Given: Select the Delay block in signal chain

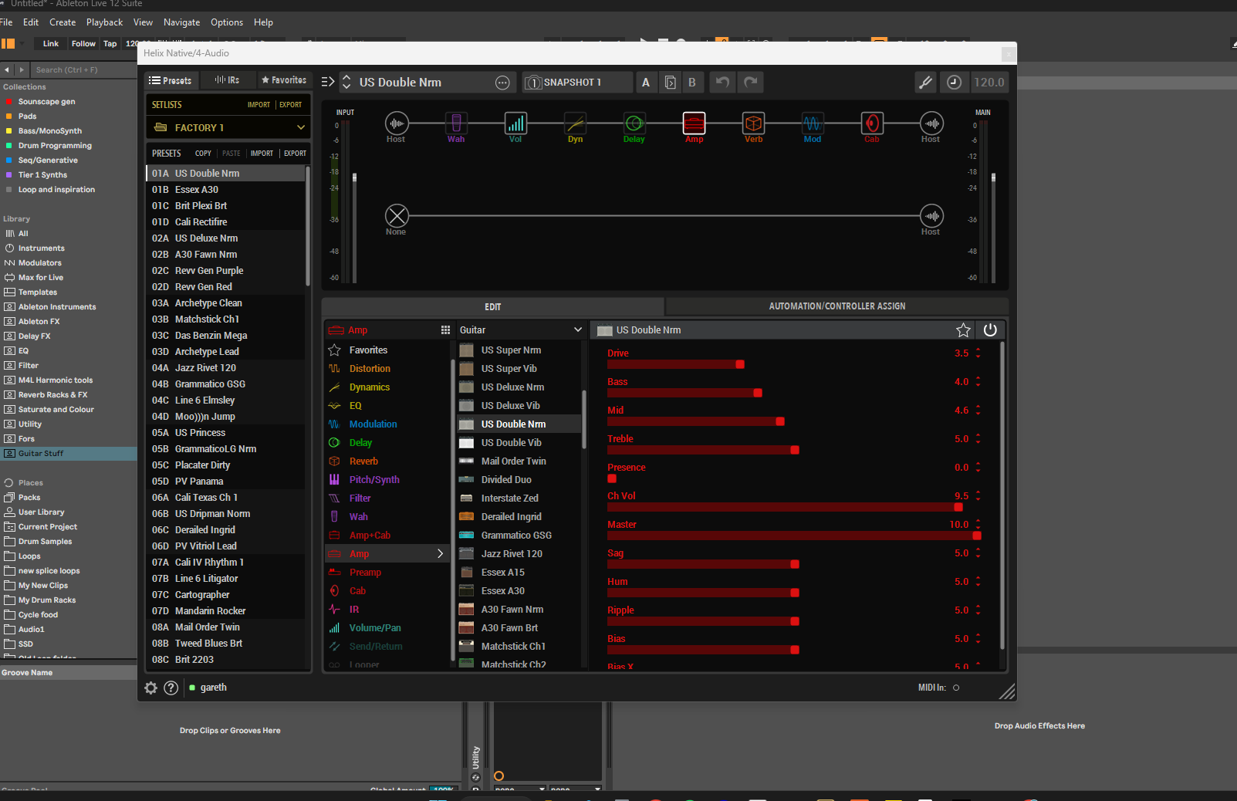Looking at the screenshot, I should pyautogui.click(x=634, y=123).
